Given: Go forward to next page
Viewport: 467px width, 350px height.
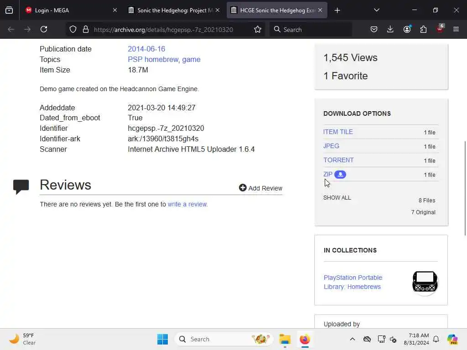Looking at the screenshot, I should [27, 30].
